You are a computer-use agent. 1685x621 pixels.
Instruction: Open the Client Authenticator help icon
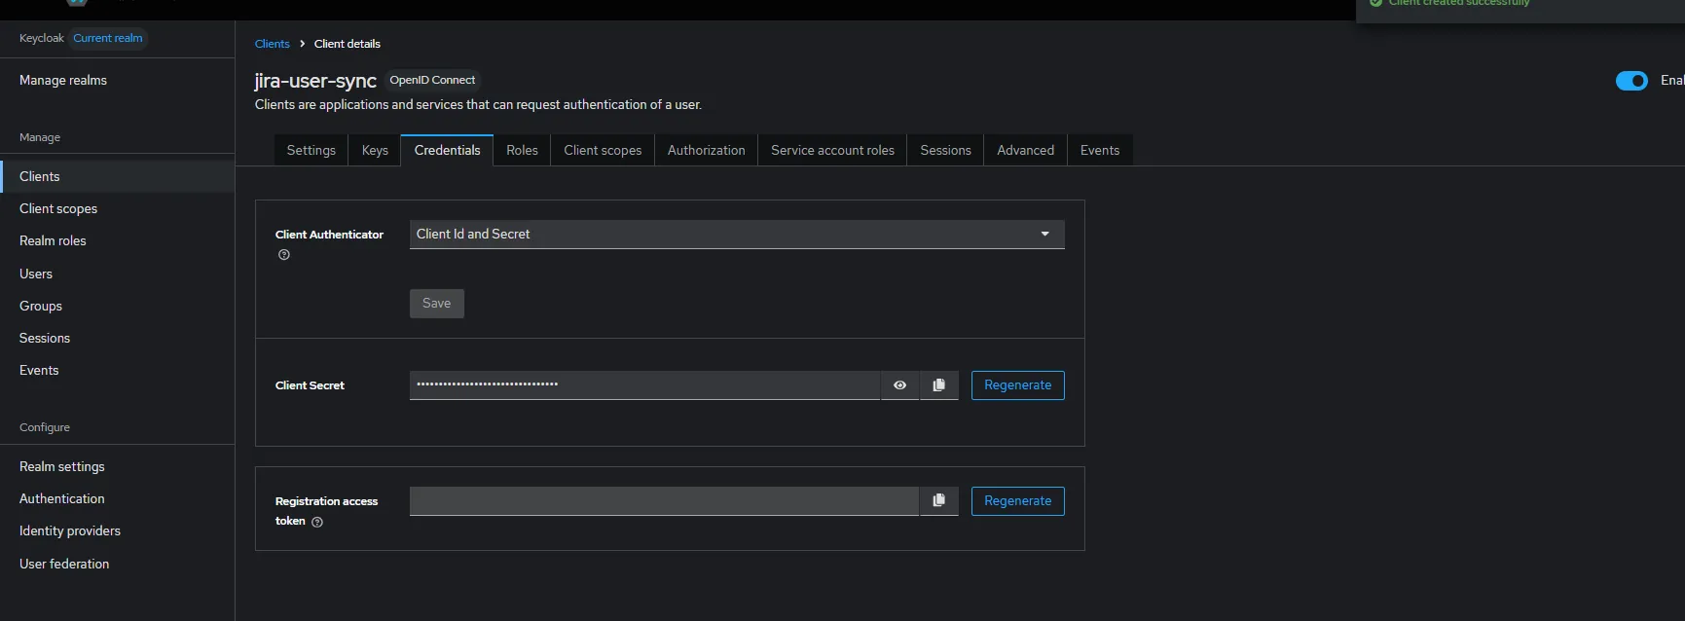[284, 255]
